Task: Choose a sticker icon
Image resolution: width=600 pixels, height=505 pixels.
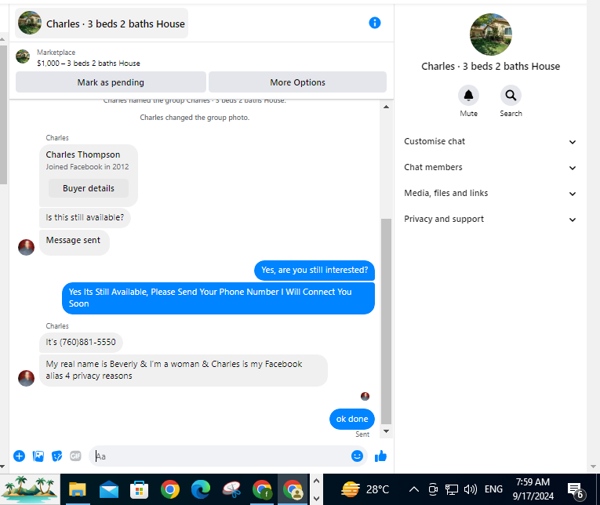Action: [57, 456]
